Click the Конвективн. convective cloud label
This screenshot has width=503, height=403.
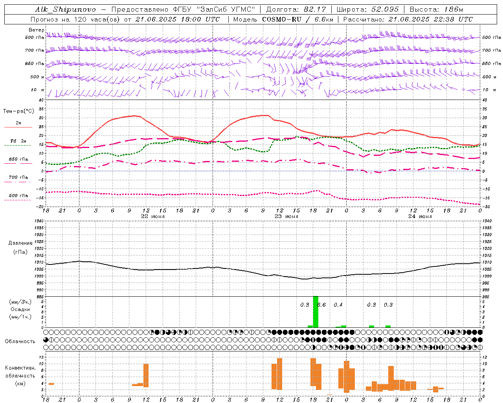click(20, 368)
